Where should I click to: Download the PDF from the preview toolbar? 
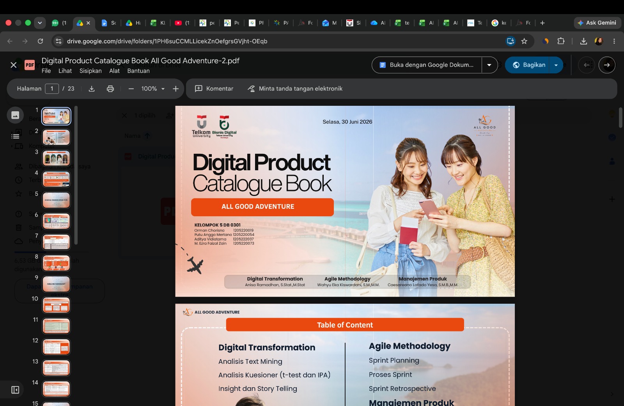tap(92, 89)
